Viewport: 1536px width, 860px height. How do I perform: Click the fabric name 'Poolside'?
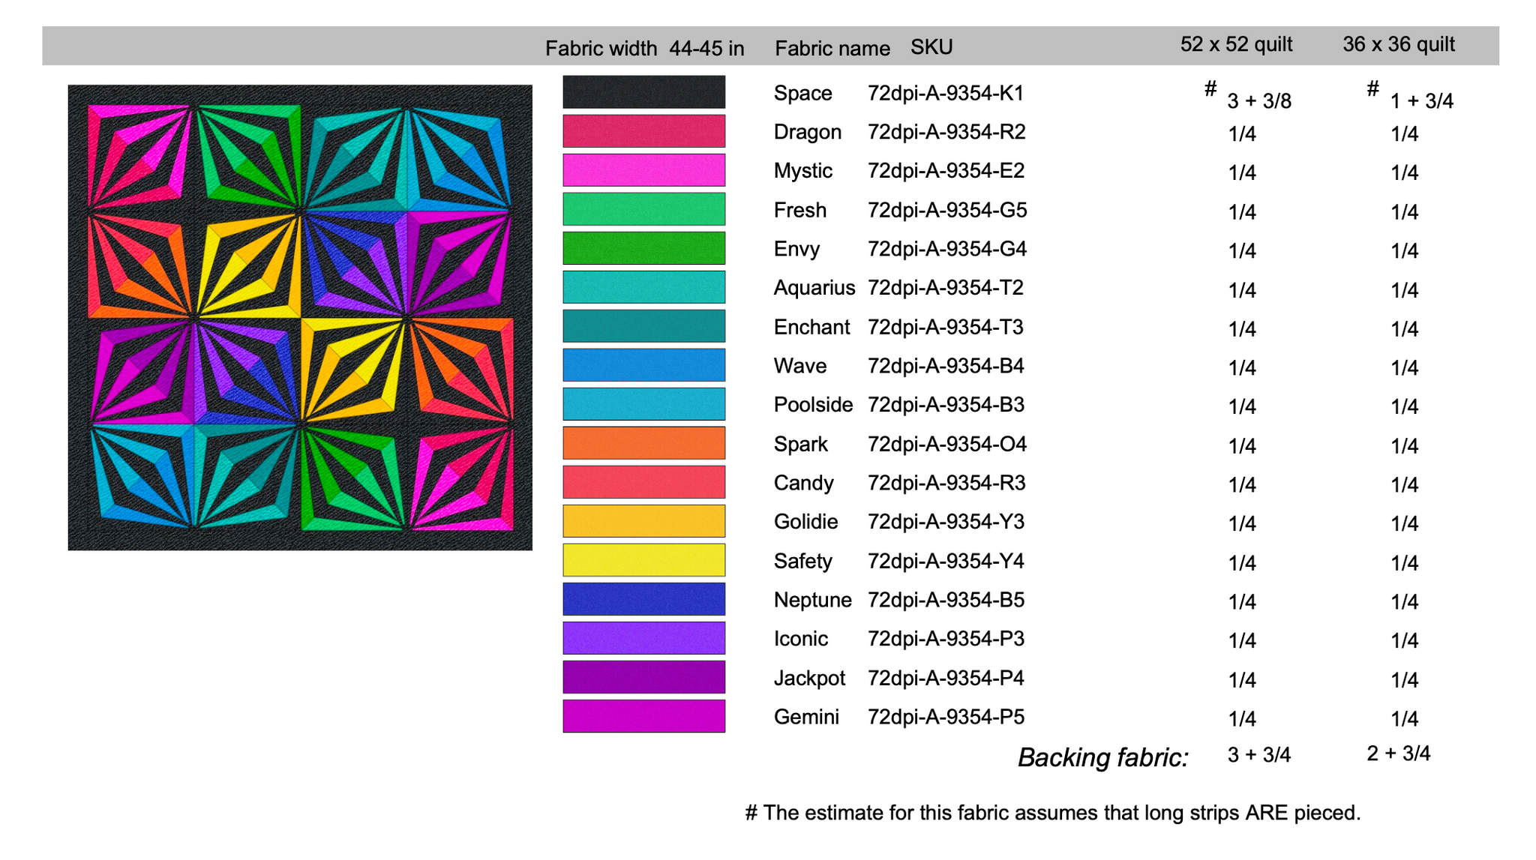(813, 405)
